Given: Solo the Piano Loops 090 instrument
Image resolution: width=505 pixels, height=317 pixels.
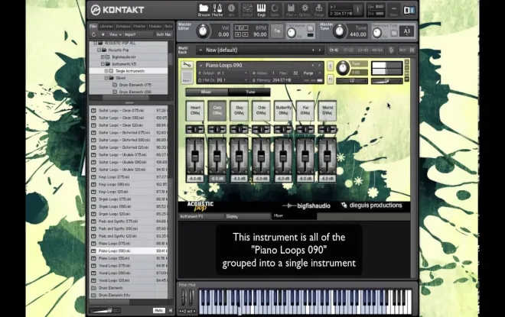Looking at the screenshot, I should coord(330,66).
